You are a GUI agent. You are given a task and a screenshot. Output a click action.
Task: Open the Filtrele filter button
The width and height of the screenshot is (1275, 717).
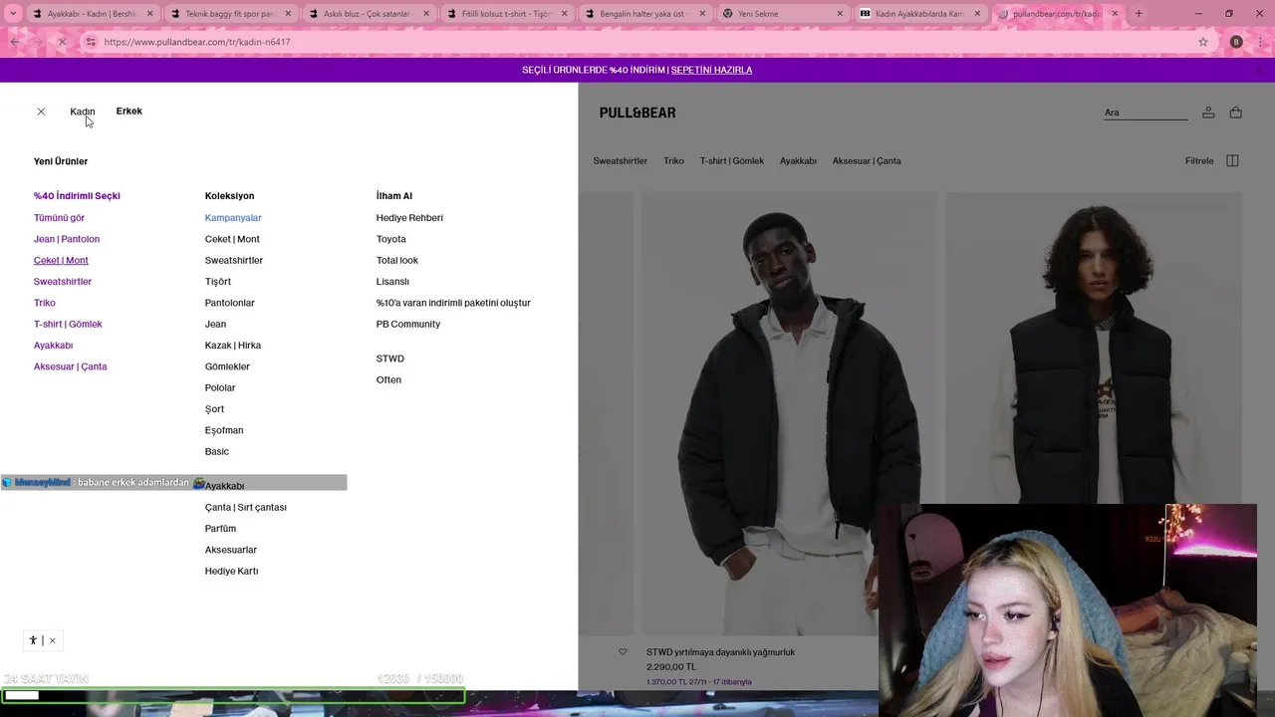(1199, 160)
